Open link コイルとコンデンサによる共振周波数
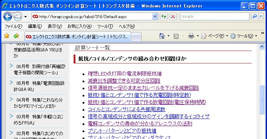This screenshot has width=267, height=139. click(x=127, y=109)
